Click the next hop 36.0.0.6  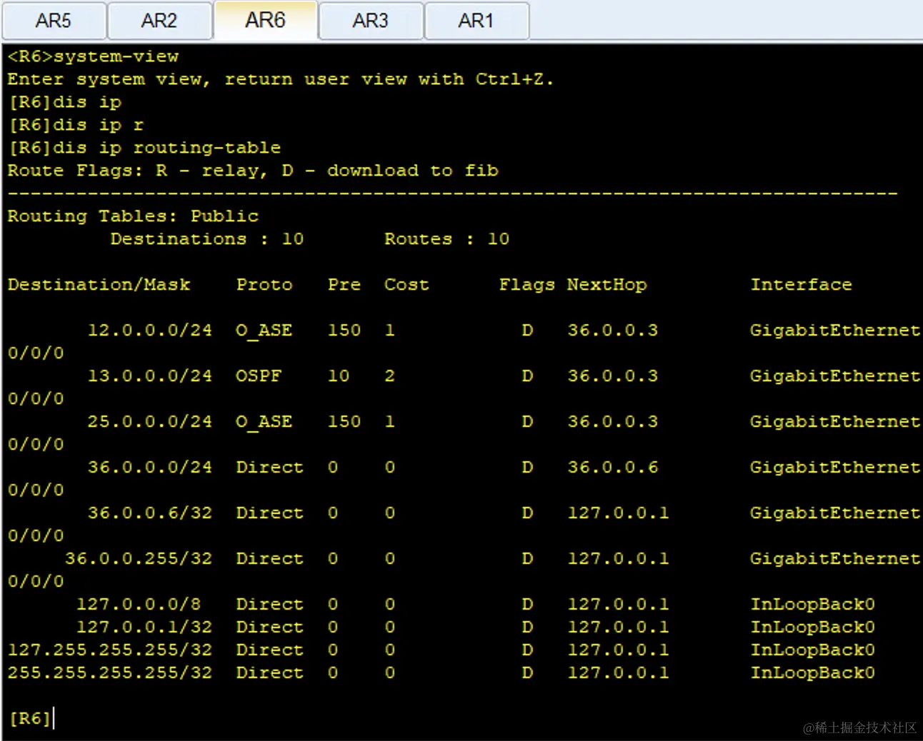click(x=613, y=468)
